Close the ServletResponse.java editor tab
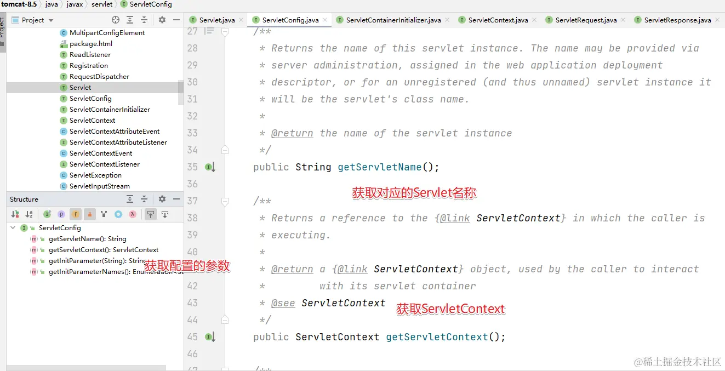The width and height of the screenshot is (725, 371). coord(717,20)
